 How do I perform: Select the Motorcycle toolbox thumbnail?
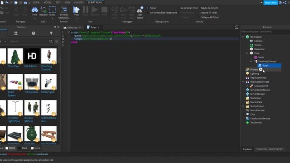tap(49, 82)
